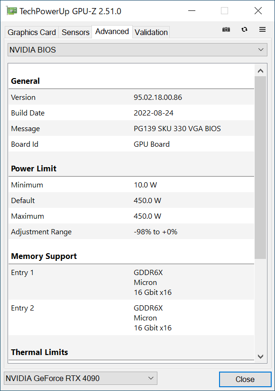
Task: Click the Build Date row label
Action: [27, 113]
